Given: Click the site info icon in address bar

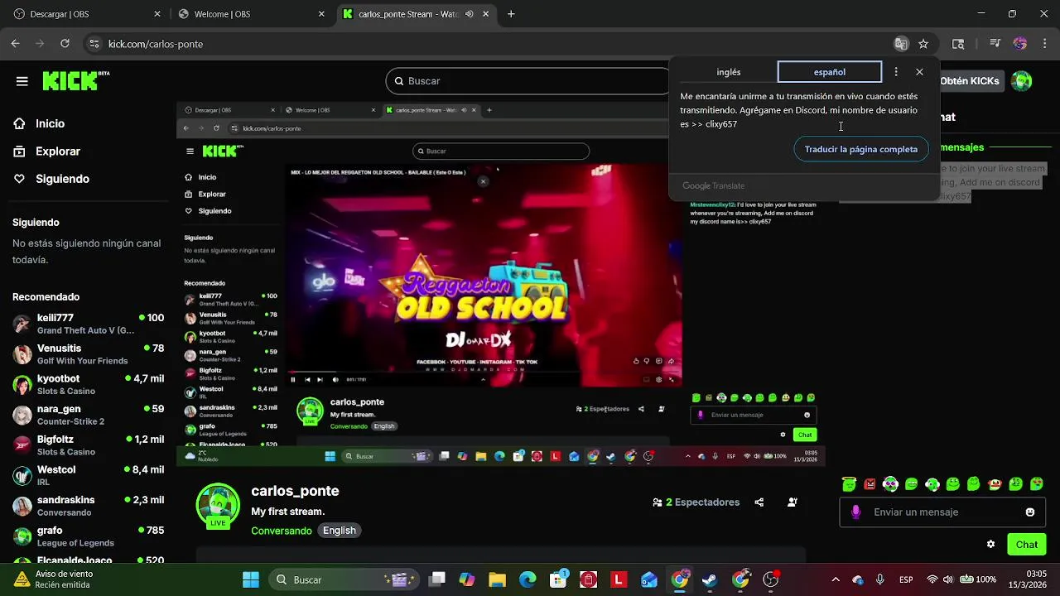Looking at the screenshot, I should (x=94, y=44).
